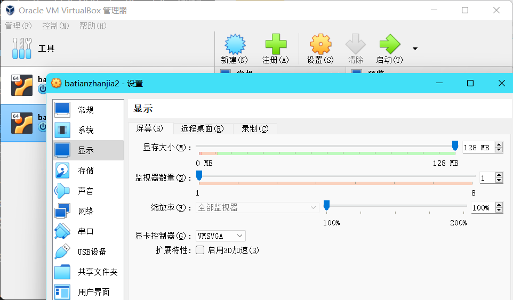Viewport: 513px width, 300px height.
Task: Click the 系统 text in settings sidebar
Action: coord(86,131)
